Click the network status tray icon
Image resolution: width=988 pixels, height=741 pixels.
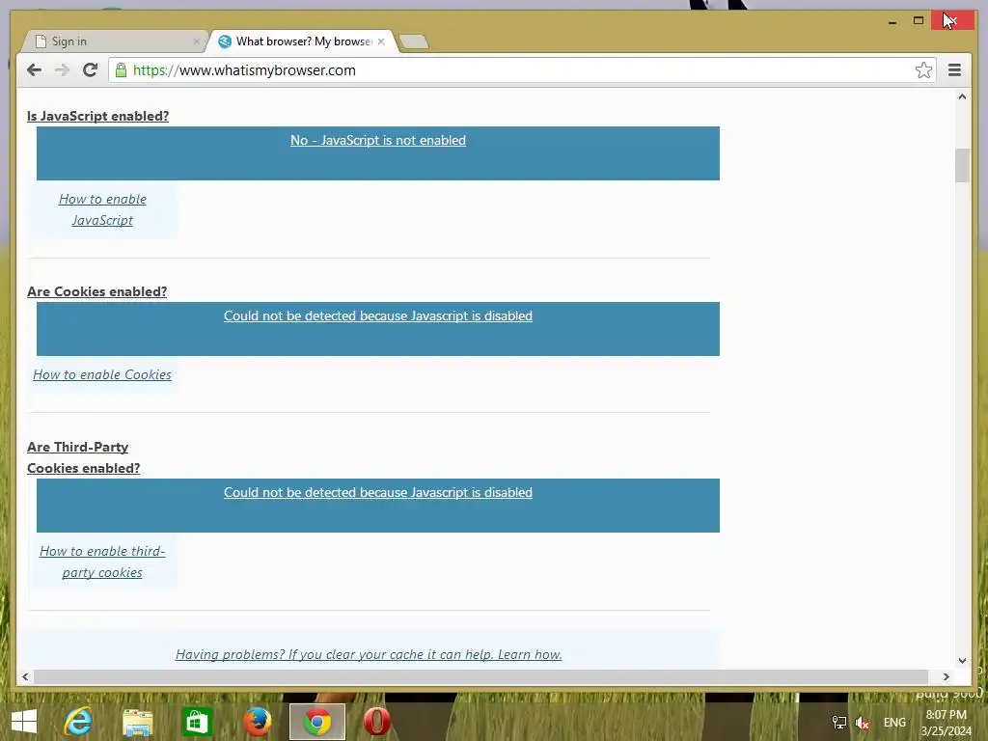(x=839, y=722)
